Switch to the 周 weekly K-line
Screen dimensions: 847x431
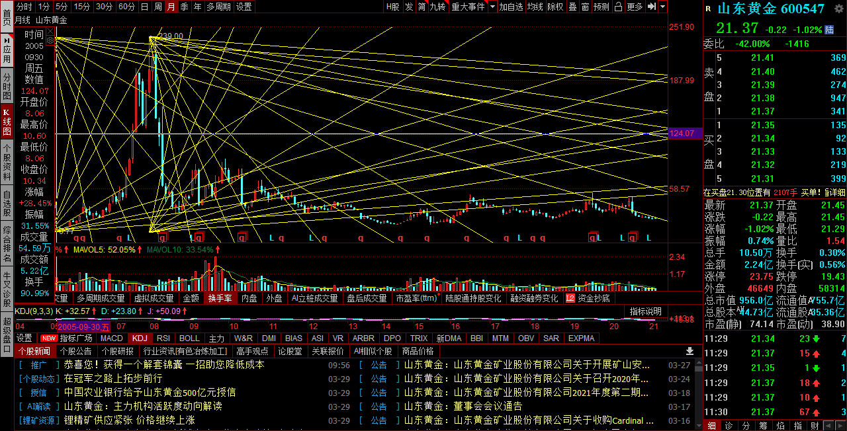(157, 7)
